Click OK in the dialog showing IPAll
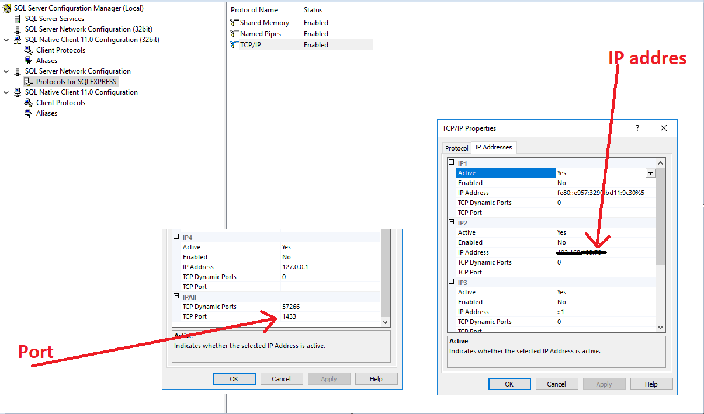The image size is (704, 414). click(x=234, y=379)
